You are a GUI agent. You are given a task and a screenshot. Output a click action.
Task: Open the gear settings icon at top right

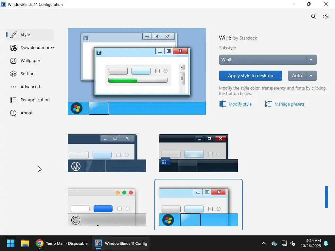(x=326, y=16)
